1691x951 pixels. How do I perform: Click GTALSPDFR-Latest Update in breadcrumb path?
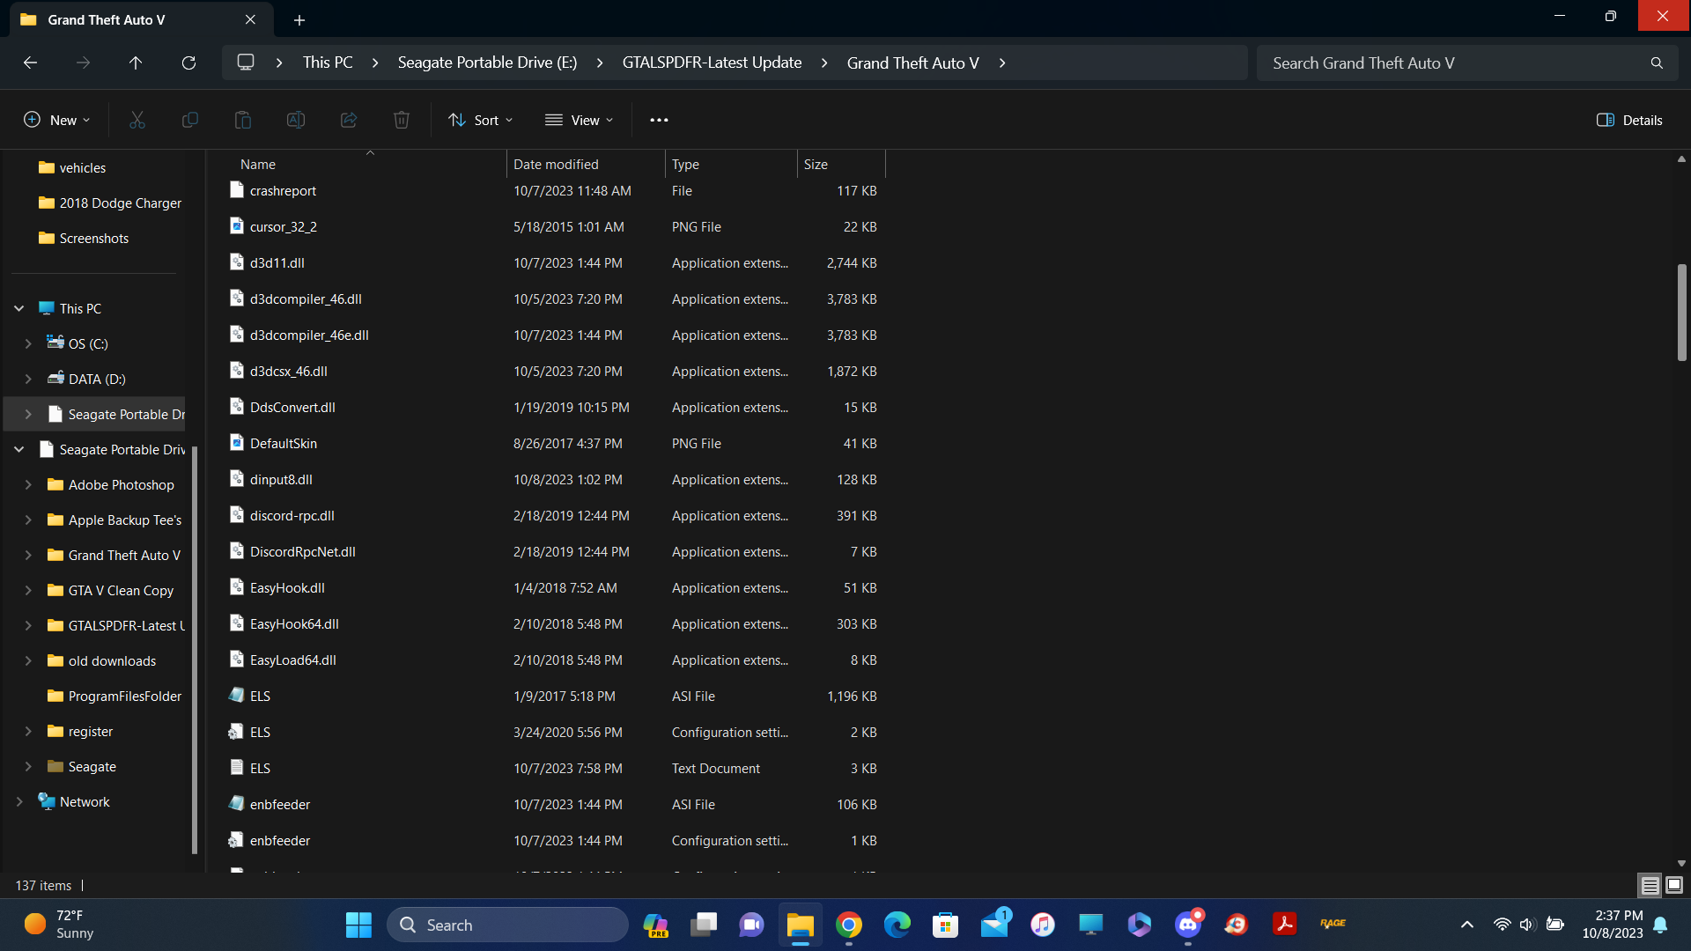click(712, 63)
